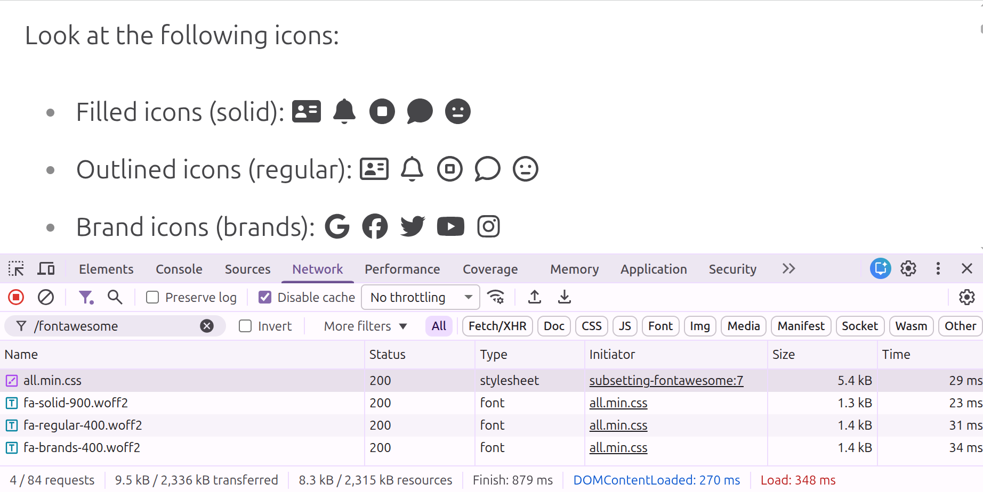Enable the Preserve log checkbox
The height and width of the screenshot is (492, 983).
click(x=152, y=297)
